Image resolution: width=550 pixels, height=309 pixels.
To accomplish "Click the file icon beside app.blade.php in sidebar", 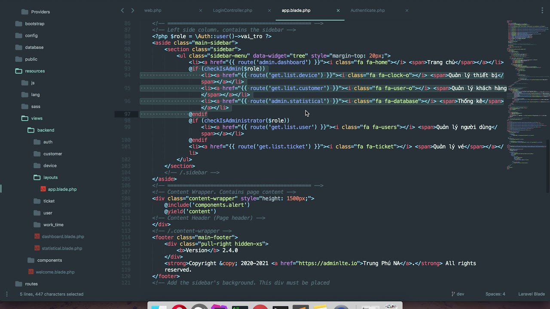I will pos(43,189).
